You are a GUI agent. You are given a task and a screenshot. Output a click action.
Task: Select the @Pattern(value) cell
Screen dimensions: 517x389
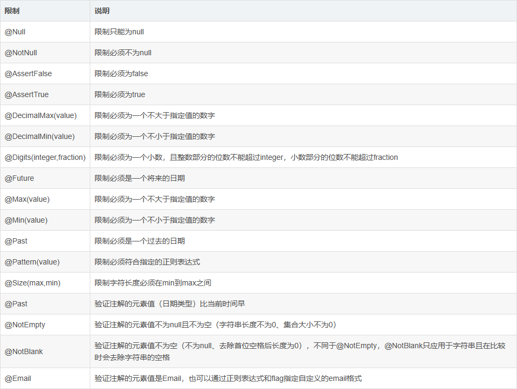click(x=32, y=262)
